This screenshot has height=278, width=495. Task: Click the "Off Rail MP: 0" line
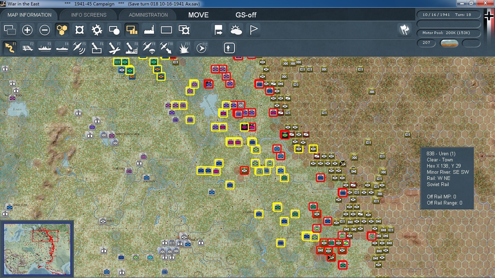pyautogui.click(x=441, y=197)
